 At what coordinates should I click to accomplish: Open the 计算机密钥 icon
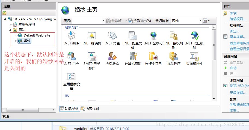133,56
